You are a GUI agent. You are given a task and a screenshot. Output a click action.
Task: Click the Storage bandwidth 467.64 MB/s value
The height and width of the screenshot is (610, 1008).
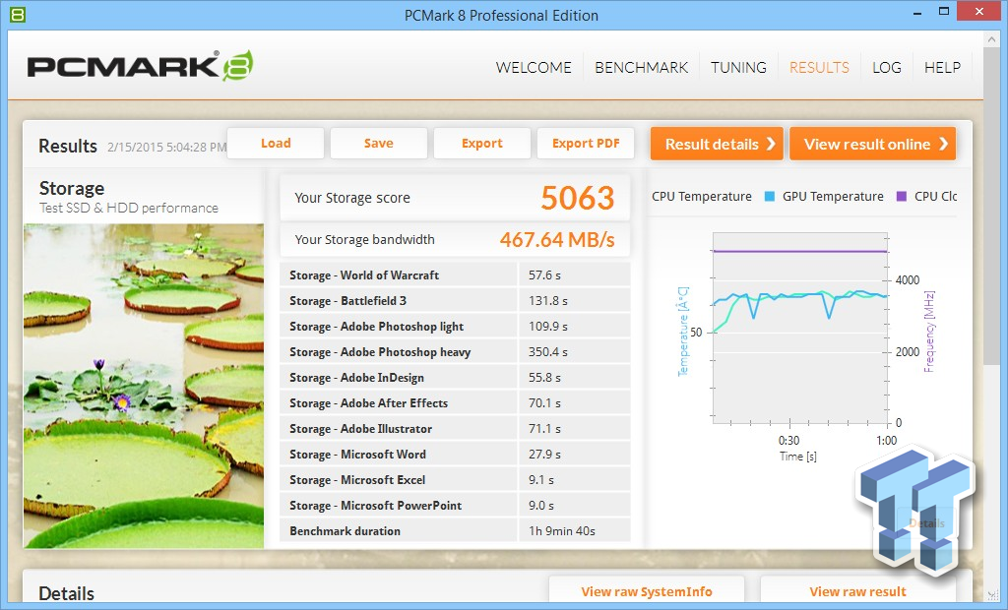(x=557, y=240)
